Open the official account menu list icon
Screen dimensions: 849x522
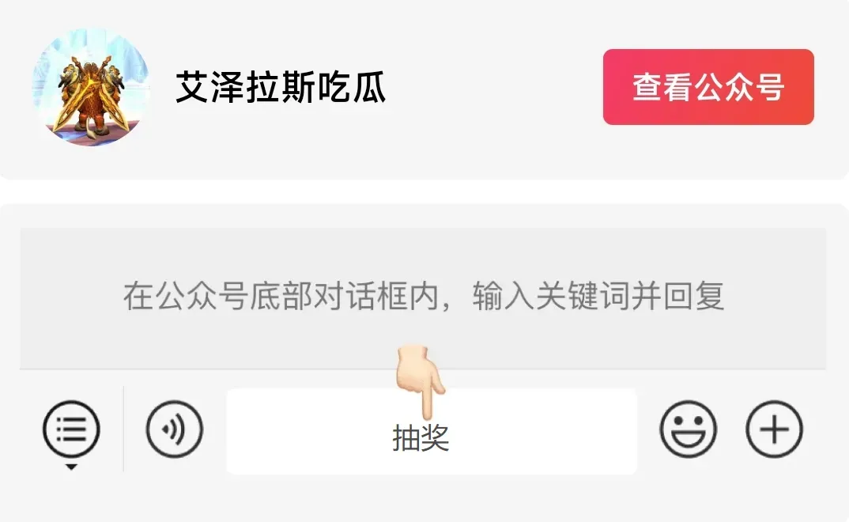tap(71, 429)
